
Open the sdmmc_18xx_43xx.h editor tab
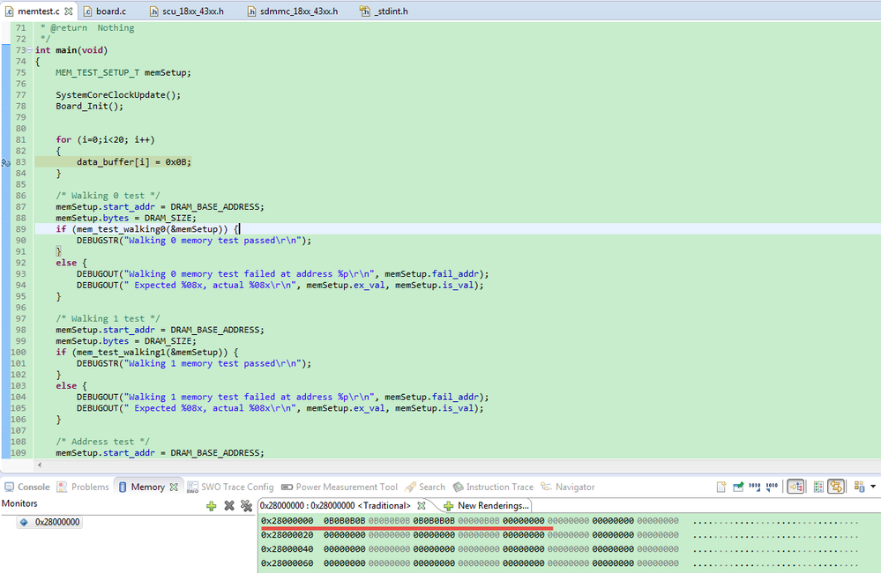(293, 11)
